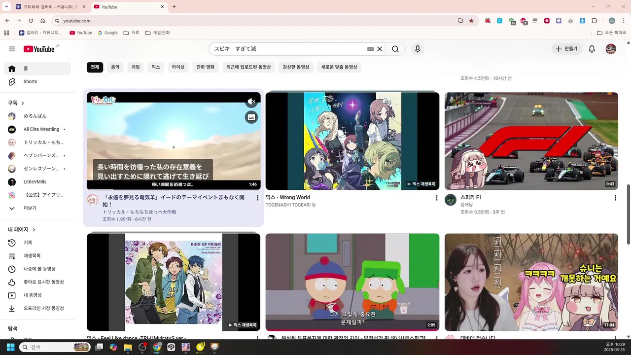The width and height of the screenshot is (631, 355).
Task: Open the YouTube guide hamburger menu
Action: tap(12, 49)
